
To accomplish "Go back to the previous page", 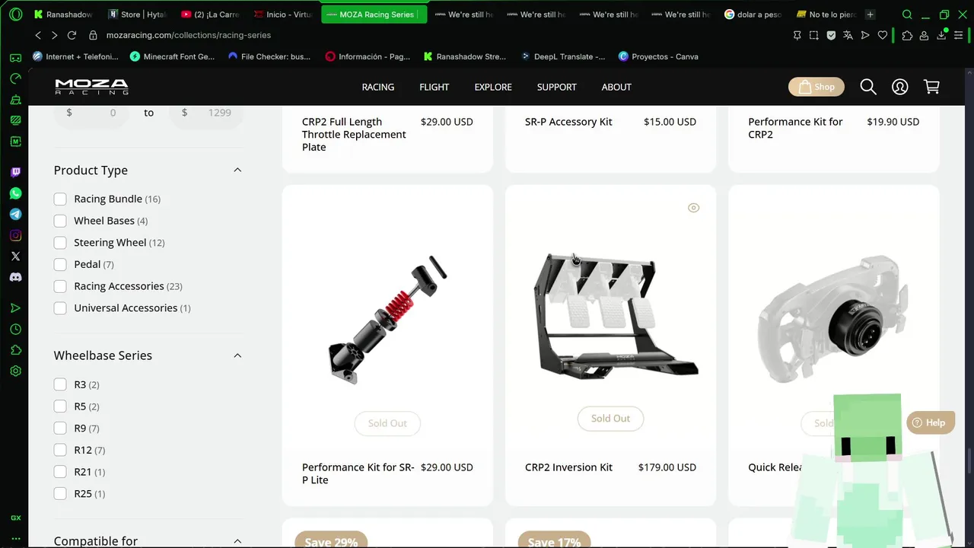I will click(38, 35).
